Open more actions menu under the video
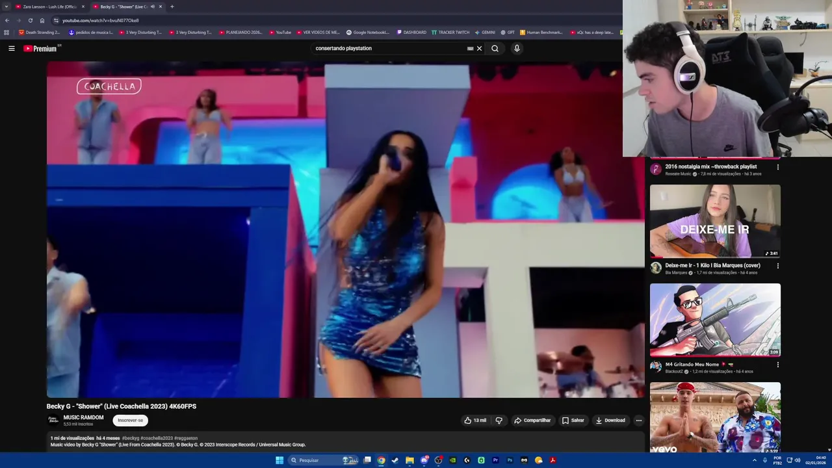832x468 pixels. 638,421
